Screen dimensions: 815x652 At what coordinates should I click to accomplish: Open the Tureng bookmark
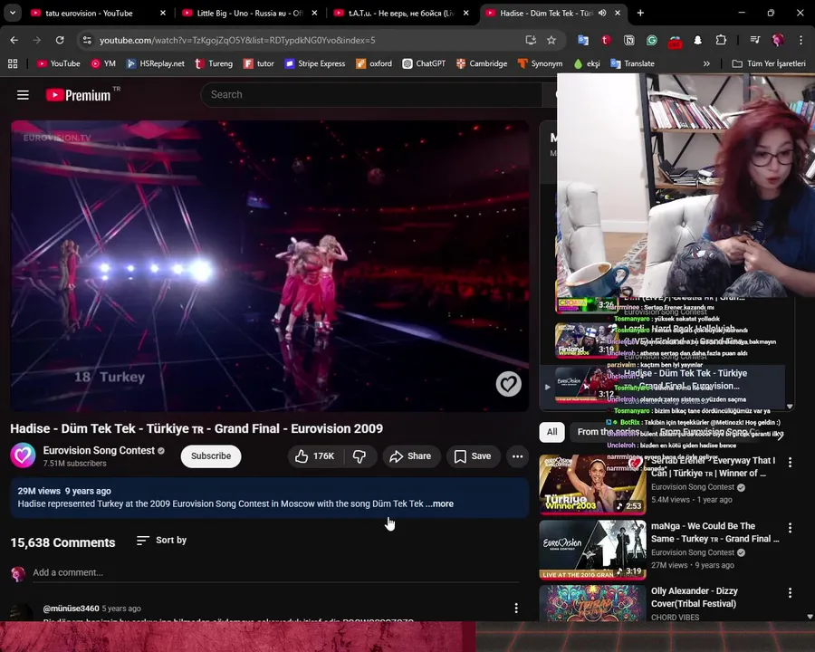click(x=214, y=63)
